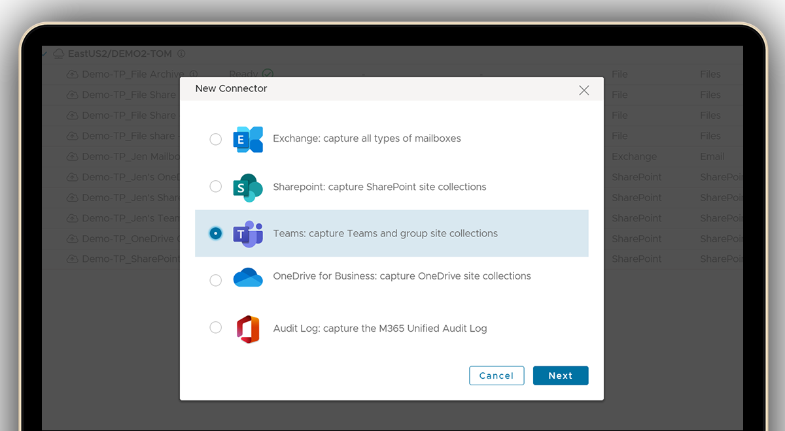Click 'OneDrive for Business: capture OneDrive site collections'

point(402,276)
